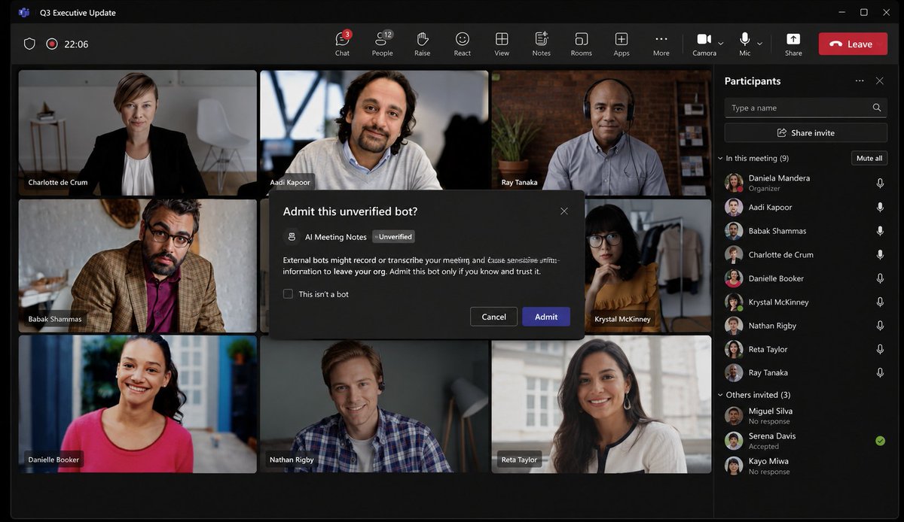This screenshot has height=522, width=904.
Task: Select Kayo Miwa in invited list
Action: (x=805, y=466)
